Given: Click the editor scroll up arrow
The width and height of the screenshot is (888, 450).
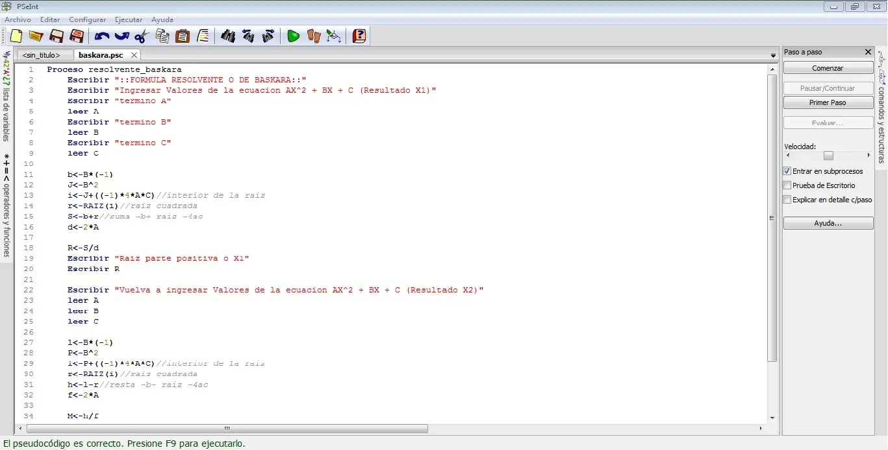Looking at the screenshot, I should tap(772, 69).
